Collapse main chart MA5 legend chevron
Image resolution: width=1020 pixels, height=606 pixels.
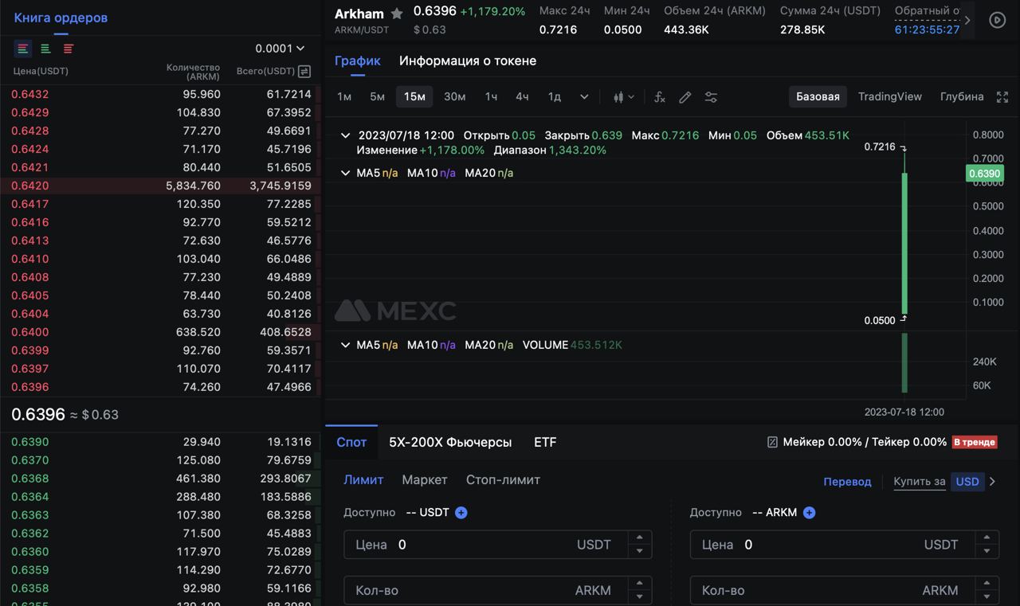coord(345,173)
